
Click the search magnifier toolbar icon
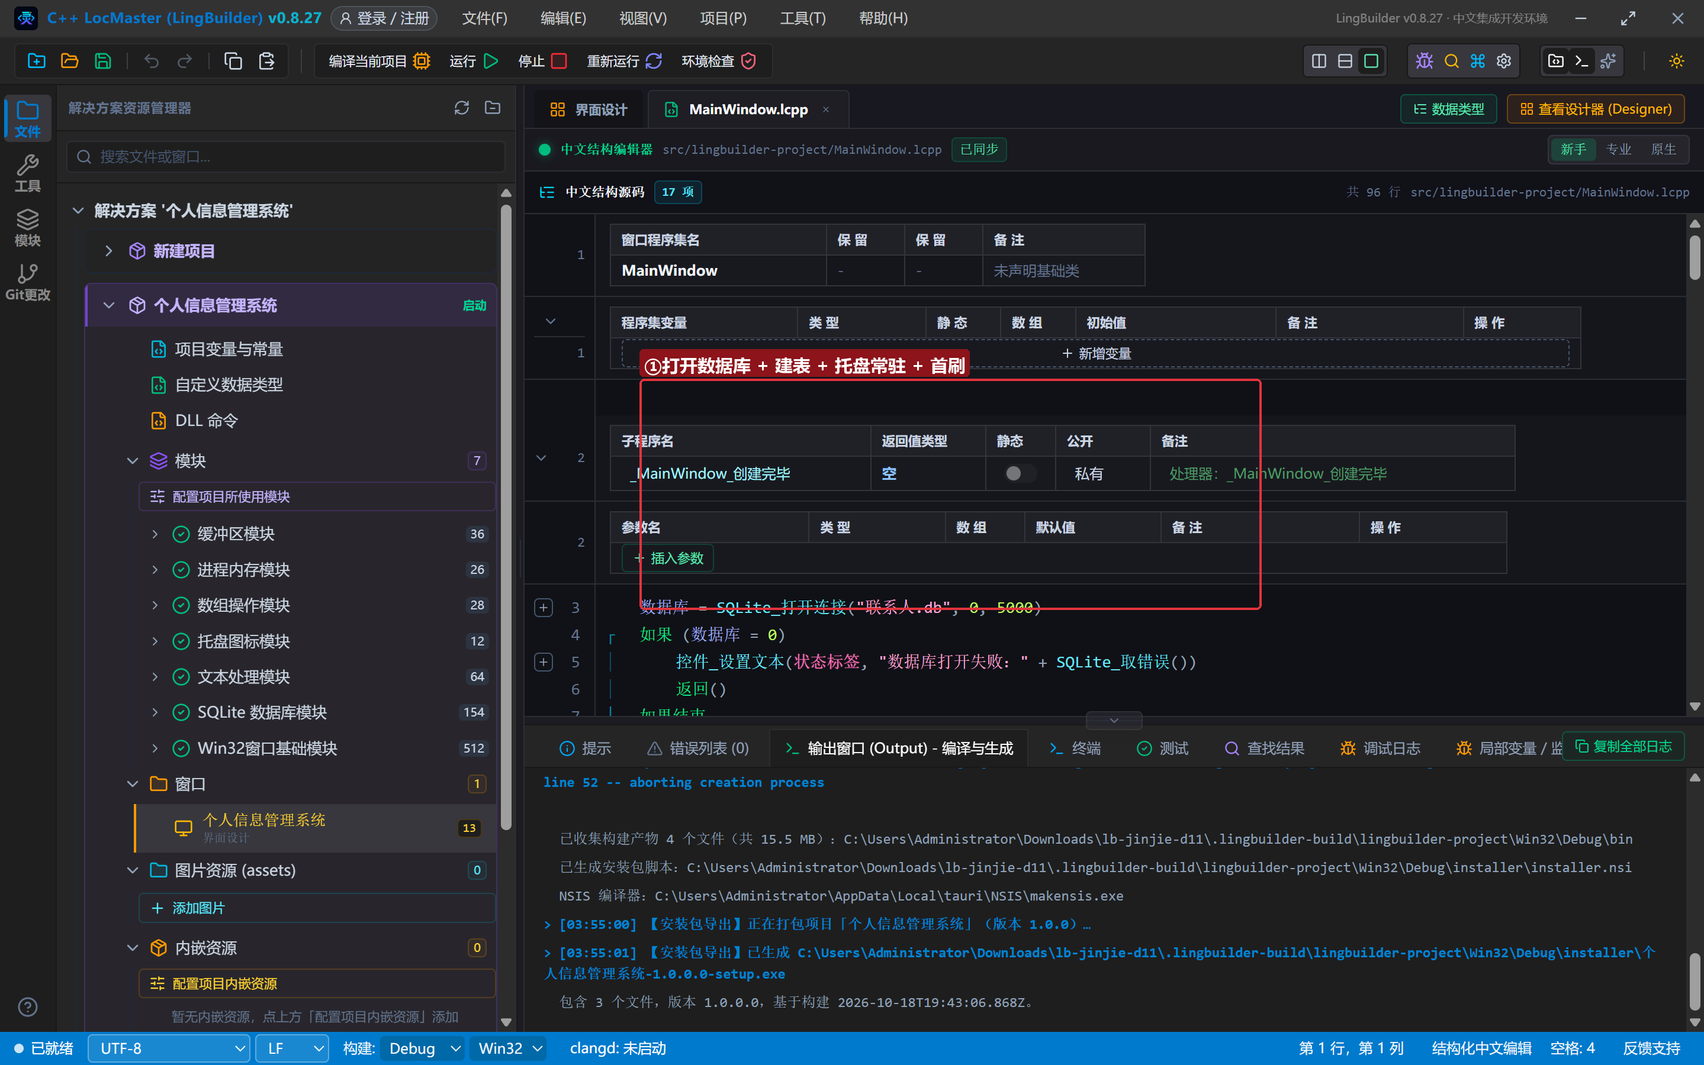pyautogui.click(x=1451, y=62)
